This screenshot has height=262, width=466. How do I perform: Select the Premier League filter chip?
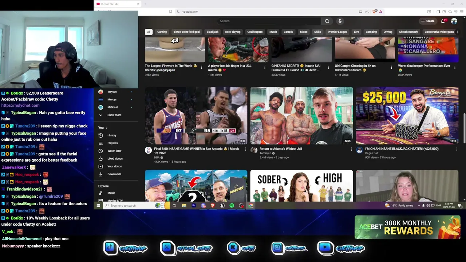337,32
